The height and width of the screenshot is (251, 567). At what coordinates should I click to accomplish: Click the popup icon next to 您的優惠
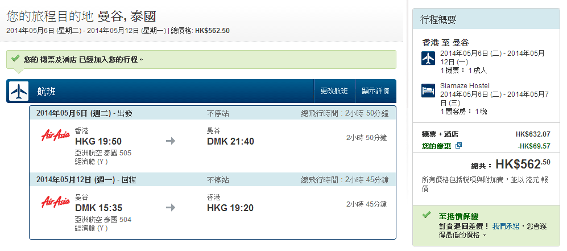coord(459,146)
